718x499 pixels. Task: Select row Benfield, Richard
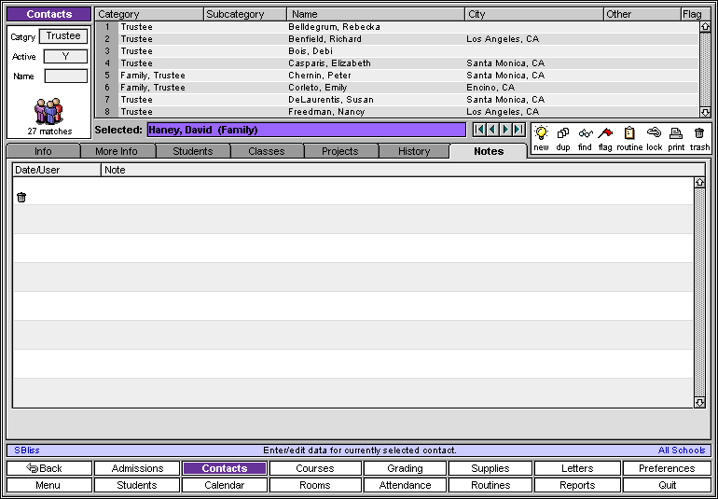point(397,39)
